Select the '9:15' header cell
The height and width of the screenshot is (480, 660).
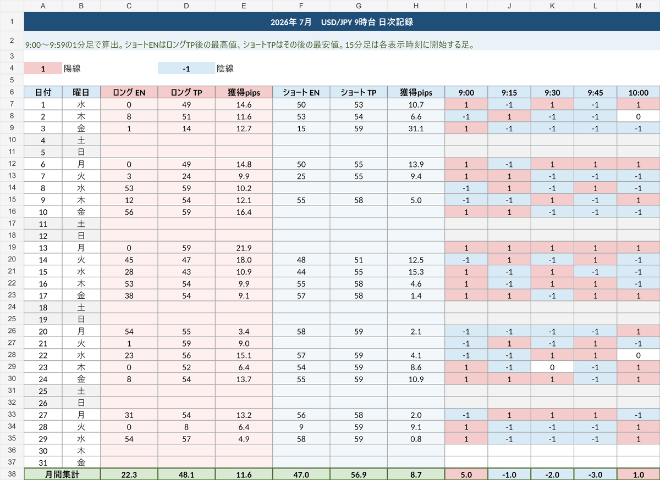pos(509,92)
